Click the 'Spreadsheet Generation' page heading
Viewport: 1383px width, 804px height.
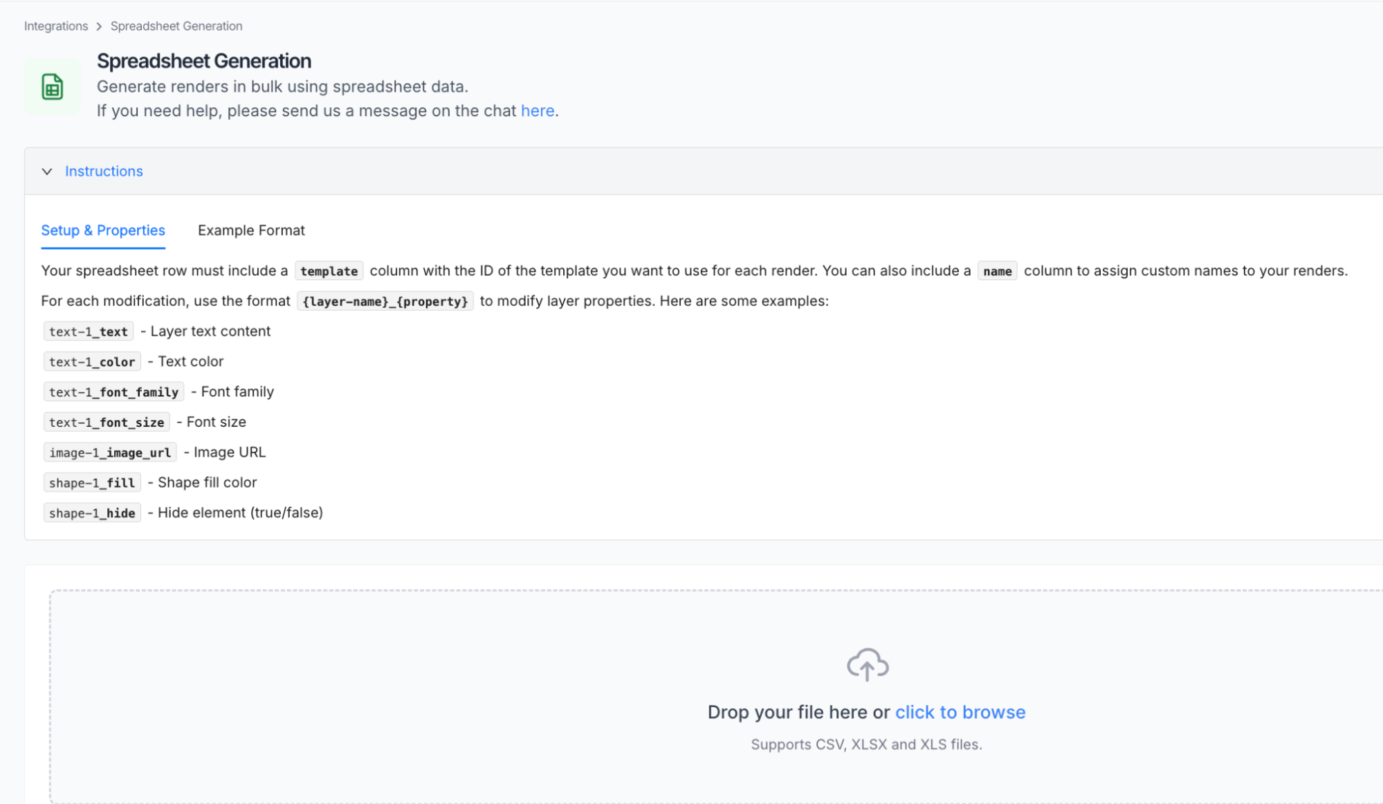point(204,61)
